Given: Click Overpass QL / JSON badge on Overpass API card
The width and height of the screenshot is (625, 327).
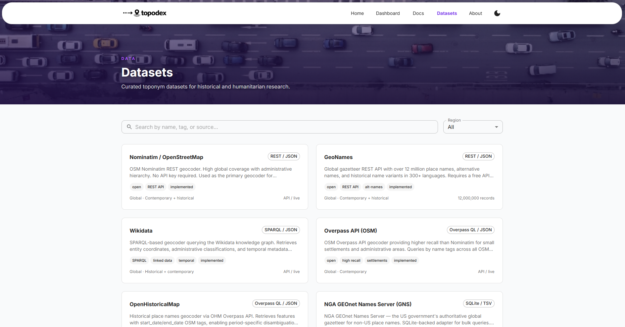Looking at the screenshot, I should [470, 230].
